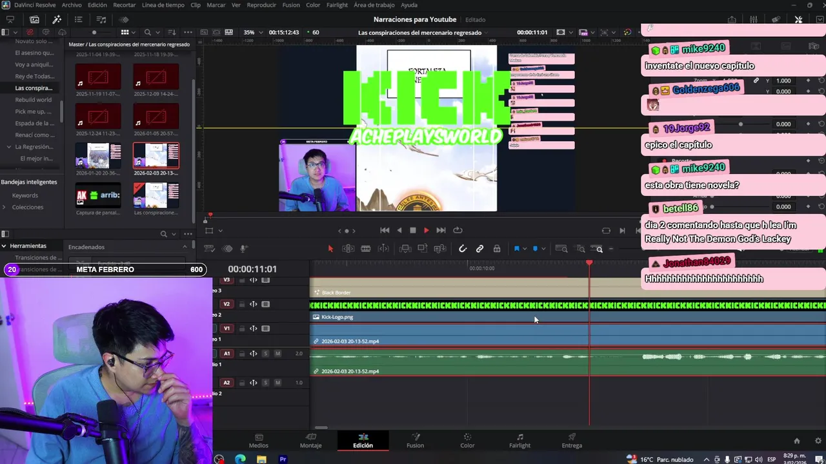This screenshot has height=464, width=826.
Task: Switch to Color page tab at bottom
Action: click(467, 441)
